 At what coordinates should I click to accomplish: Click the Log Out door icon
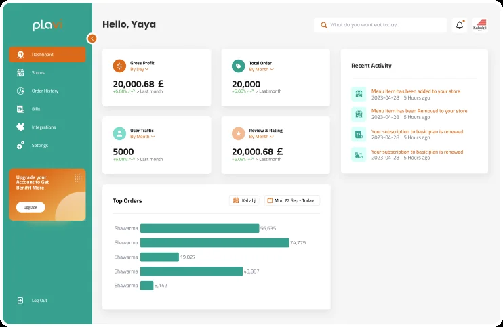20,301
